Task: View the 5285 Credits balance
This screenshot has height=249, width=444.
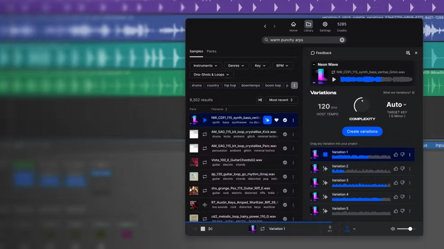Action: (341, 26)
